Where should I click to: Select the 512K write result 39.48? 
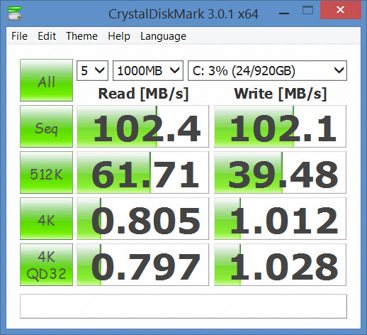coord(280,172)
